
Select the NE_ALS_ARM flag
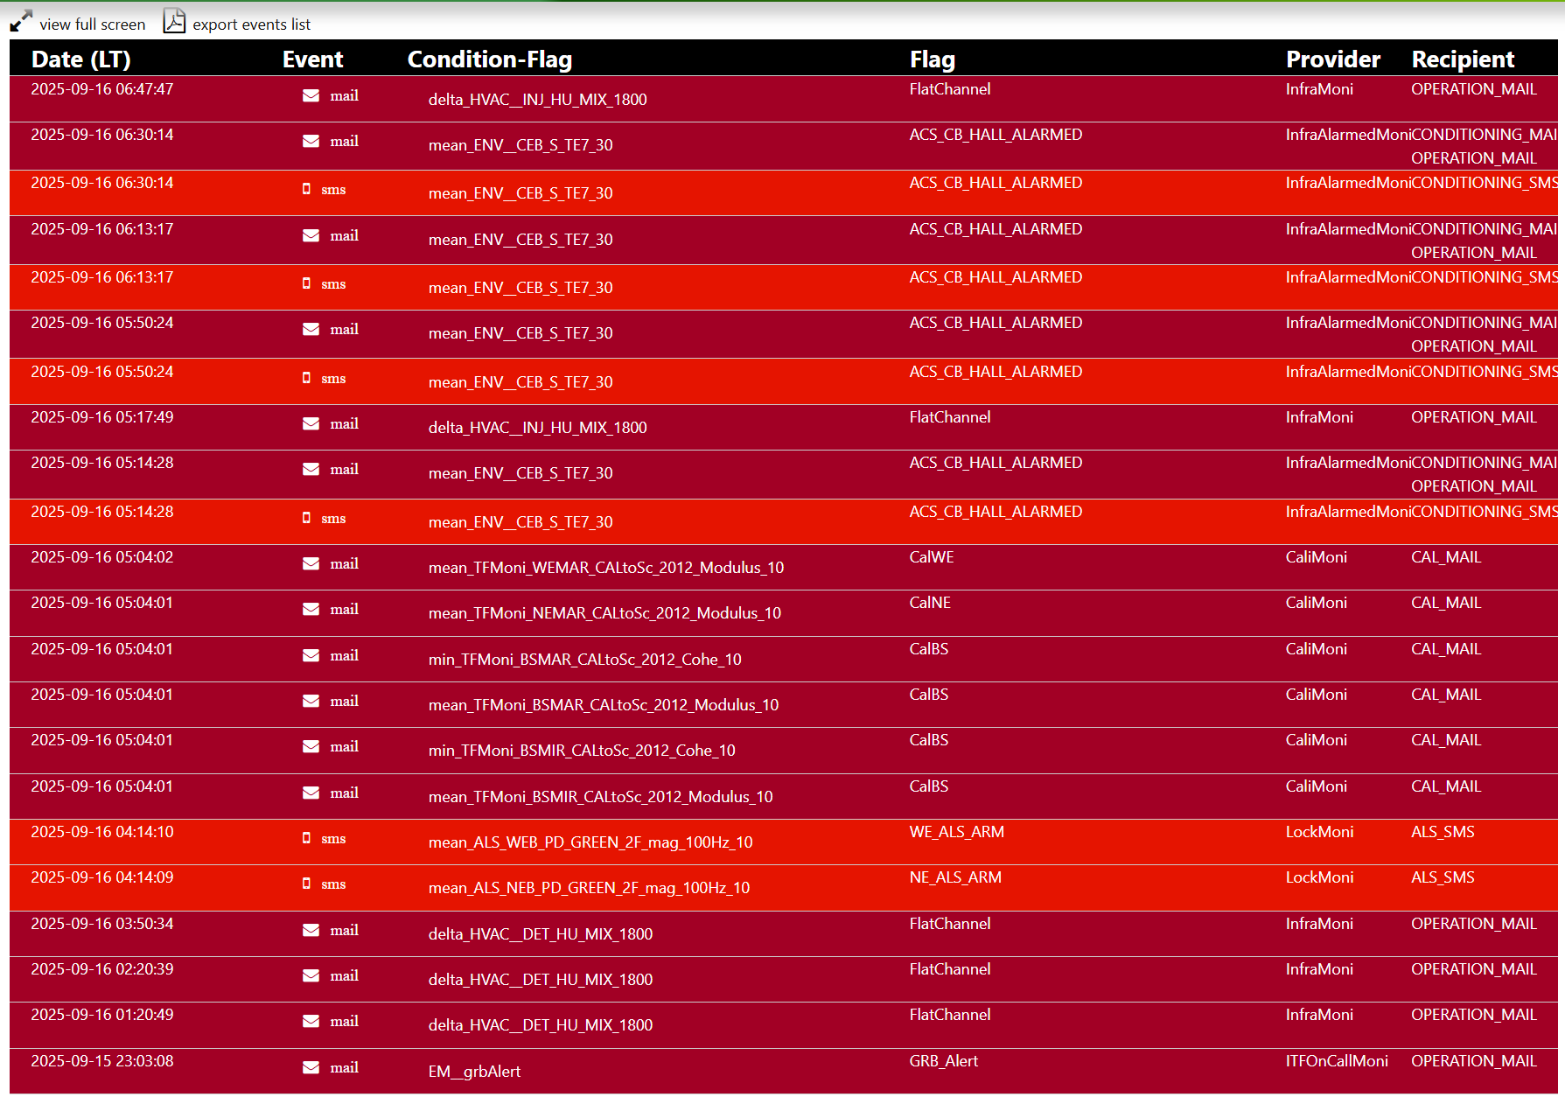(955, 877)
